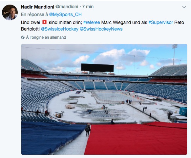
Task: Open Nadir Mandioni's profile avatar
Action: 10,12
